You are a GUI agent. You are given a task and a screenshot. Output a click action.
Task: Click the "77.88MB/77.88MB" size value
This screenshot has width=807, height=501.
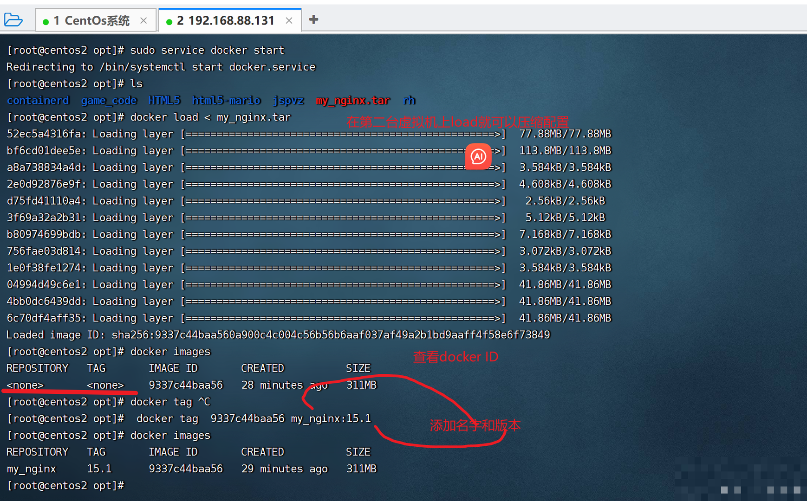point(565,134)
